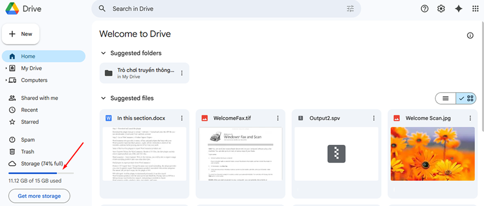The image size is (484, 206).
Task: Open more actions for Output2.spv
Action: [373, 118]
